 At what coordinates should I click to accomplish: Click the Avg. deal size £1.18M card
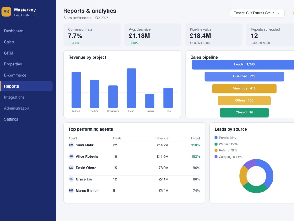click(x=153, y=35)
